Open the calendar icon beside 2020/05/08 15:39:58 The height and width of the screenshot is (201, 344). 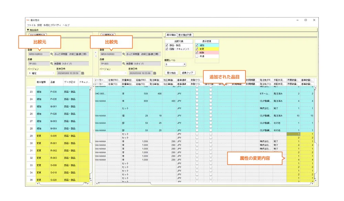pyautogui.click(x=83, y=73)
